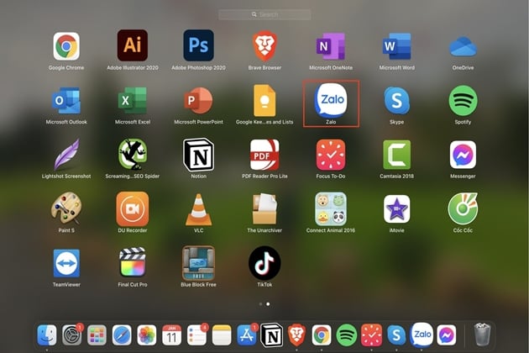Open DU Recorder
The image size is (529, 353).
point(133,208)
